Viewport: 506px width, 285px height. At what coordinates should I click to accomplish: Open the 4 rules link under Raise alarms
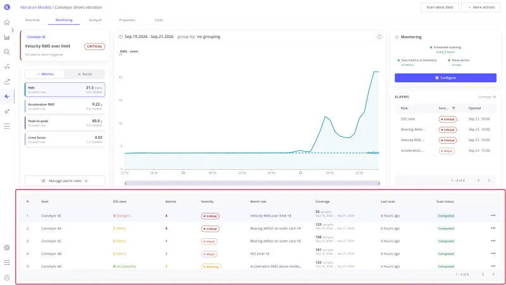(x=456, y=65)
